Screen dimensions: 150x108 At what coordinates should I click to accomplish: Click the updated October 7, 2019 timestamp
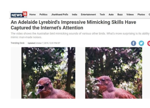tap(44, 43)
